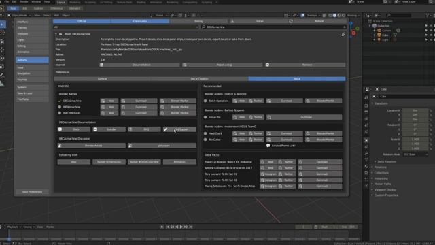Toggle the Hard Ops 9 status indicator
Screen dimensions: 435x245
tap(205, 133)
